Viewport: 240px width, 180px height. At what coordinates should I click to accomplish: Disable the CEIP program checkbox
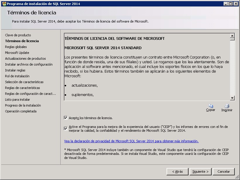point(66,128)
